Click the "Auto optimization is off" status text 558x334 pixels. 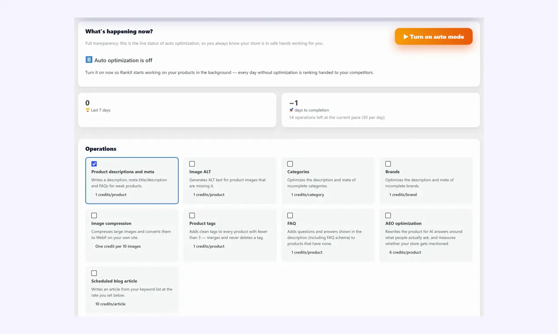pos(123,60)
